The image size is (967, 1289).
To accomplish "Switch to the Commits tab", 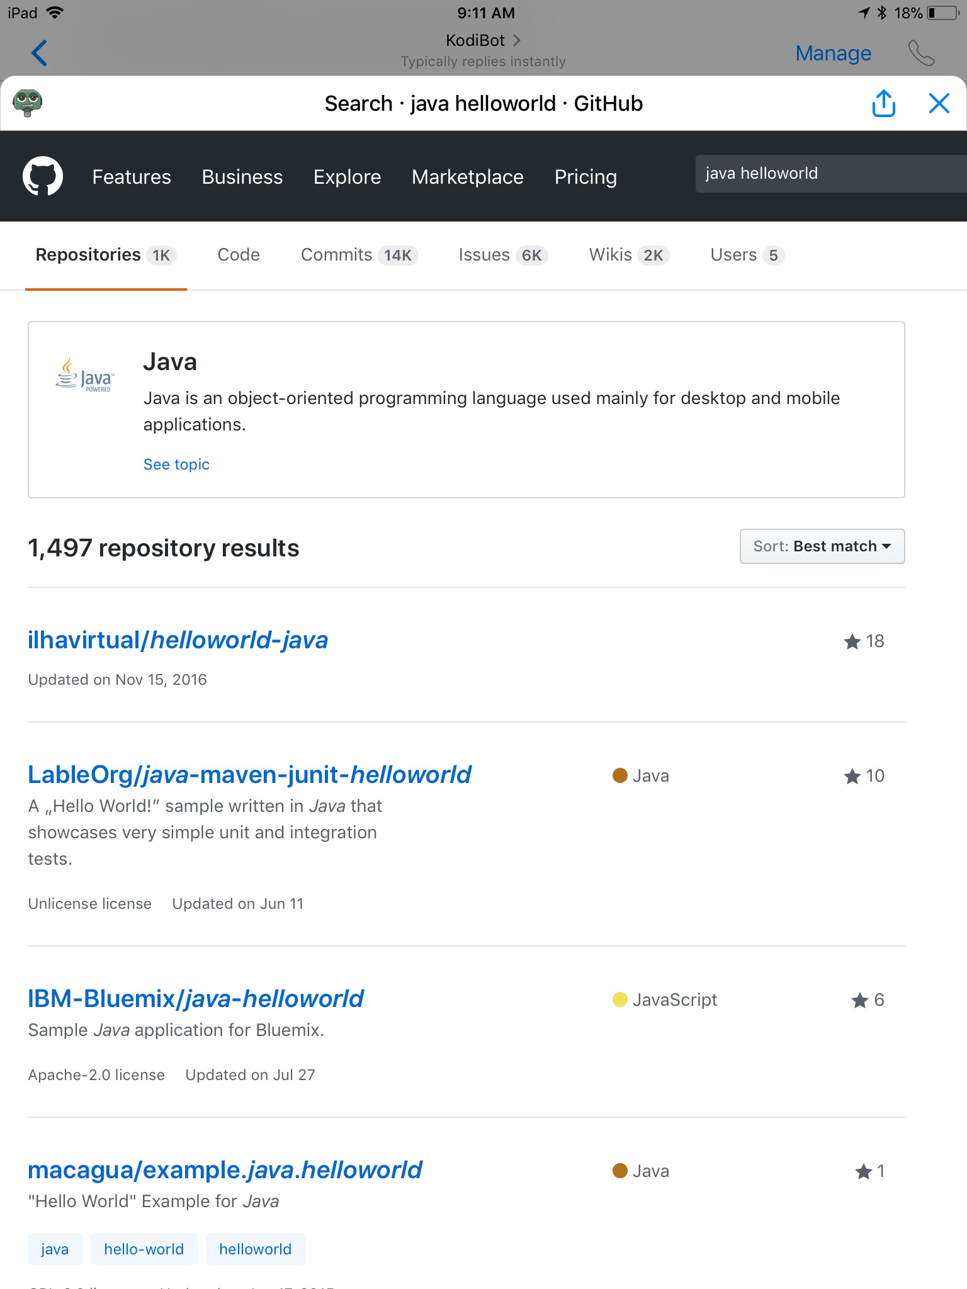I will coord(359,255).
